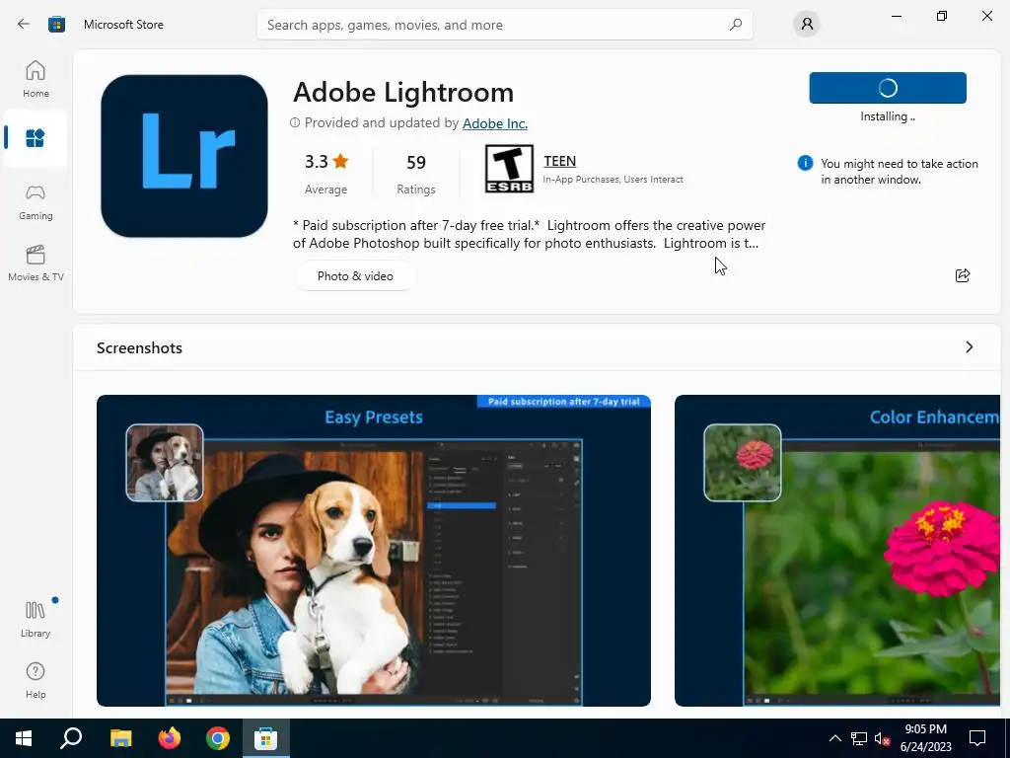Click the Adobe Lightroom title text

click(403, 92)
